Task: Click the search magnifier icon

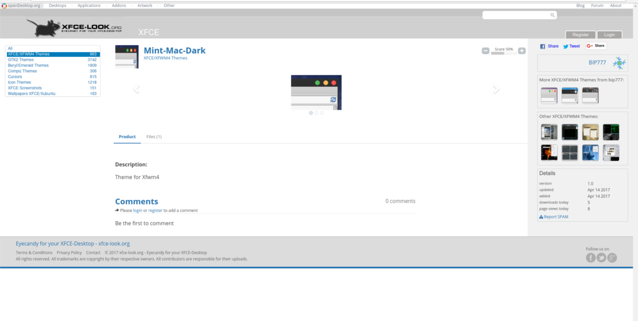Action: coord(553,15)
